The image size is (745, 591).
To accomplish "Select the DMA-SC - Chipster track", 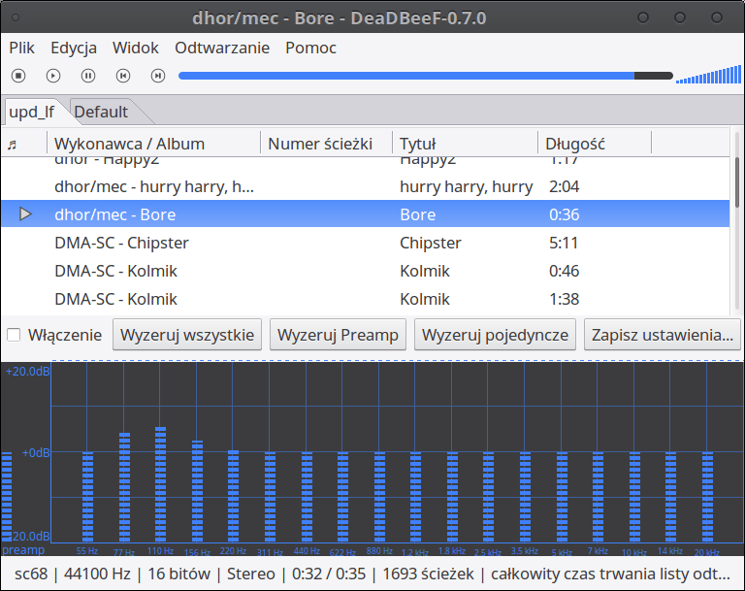I will [x=365, y=243].
